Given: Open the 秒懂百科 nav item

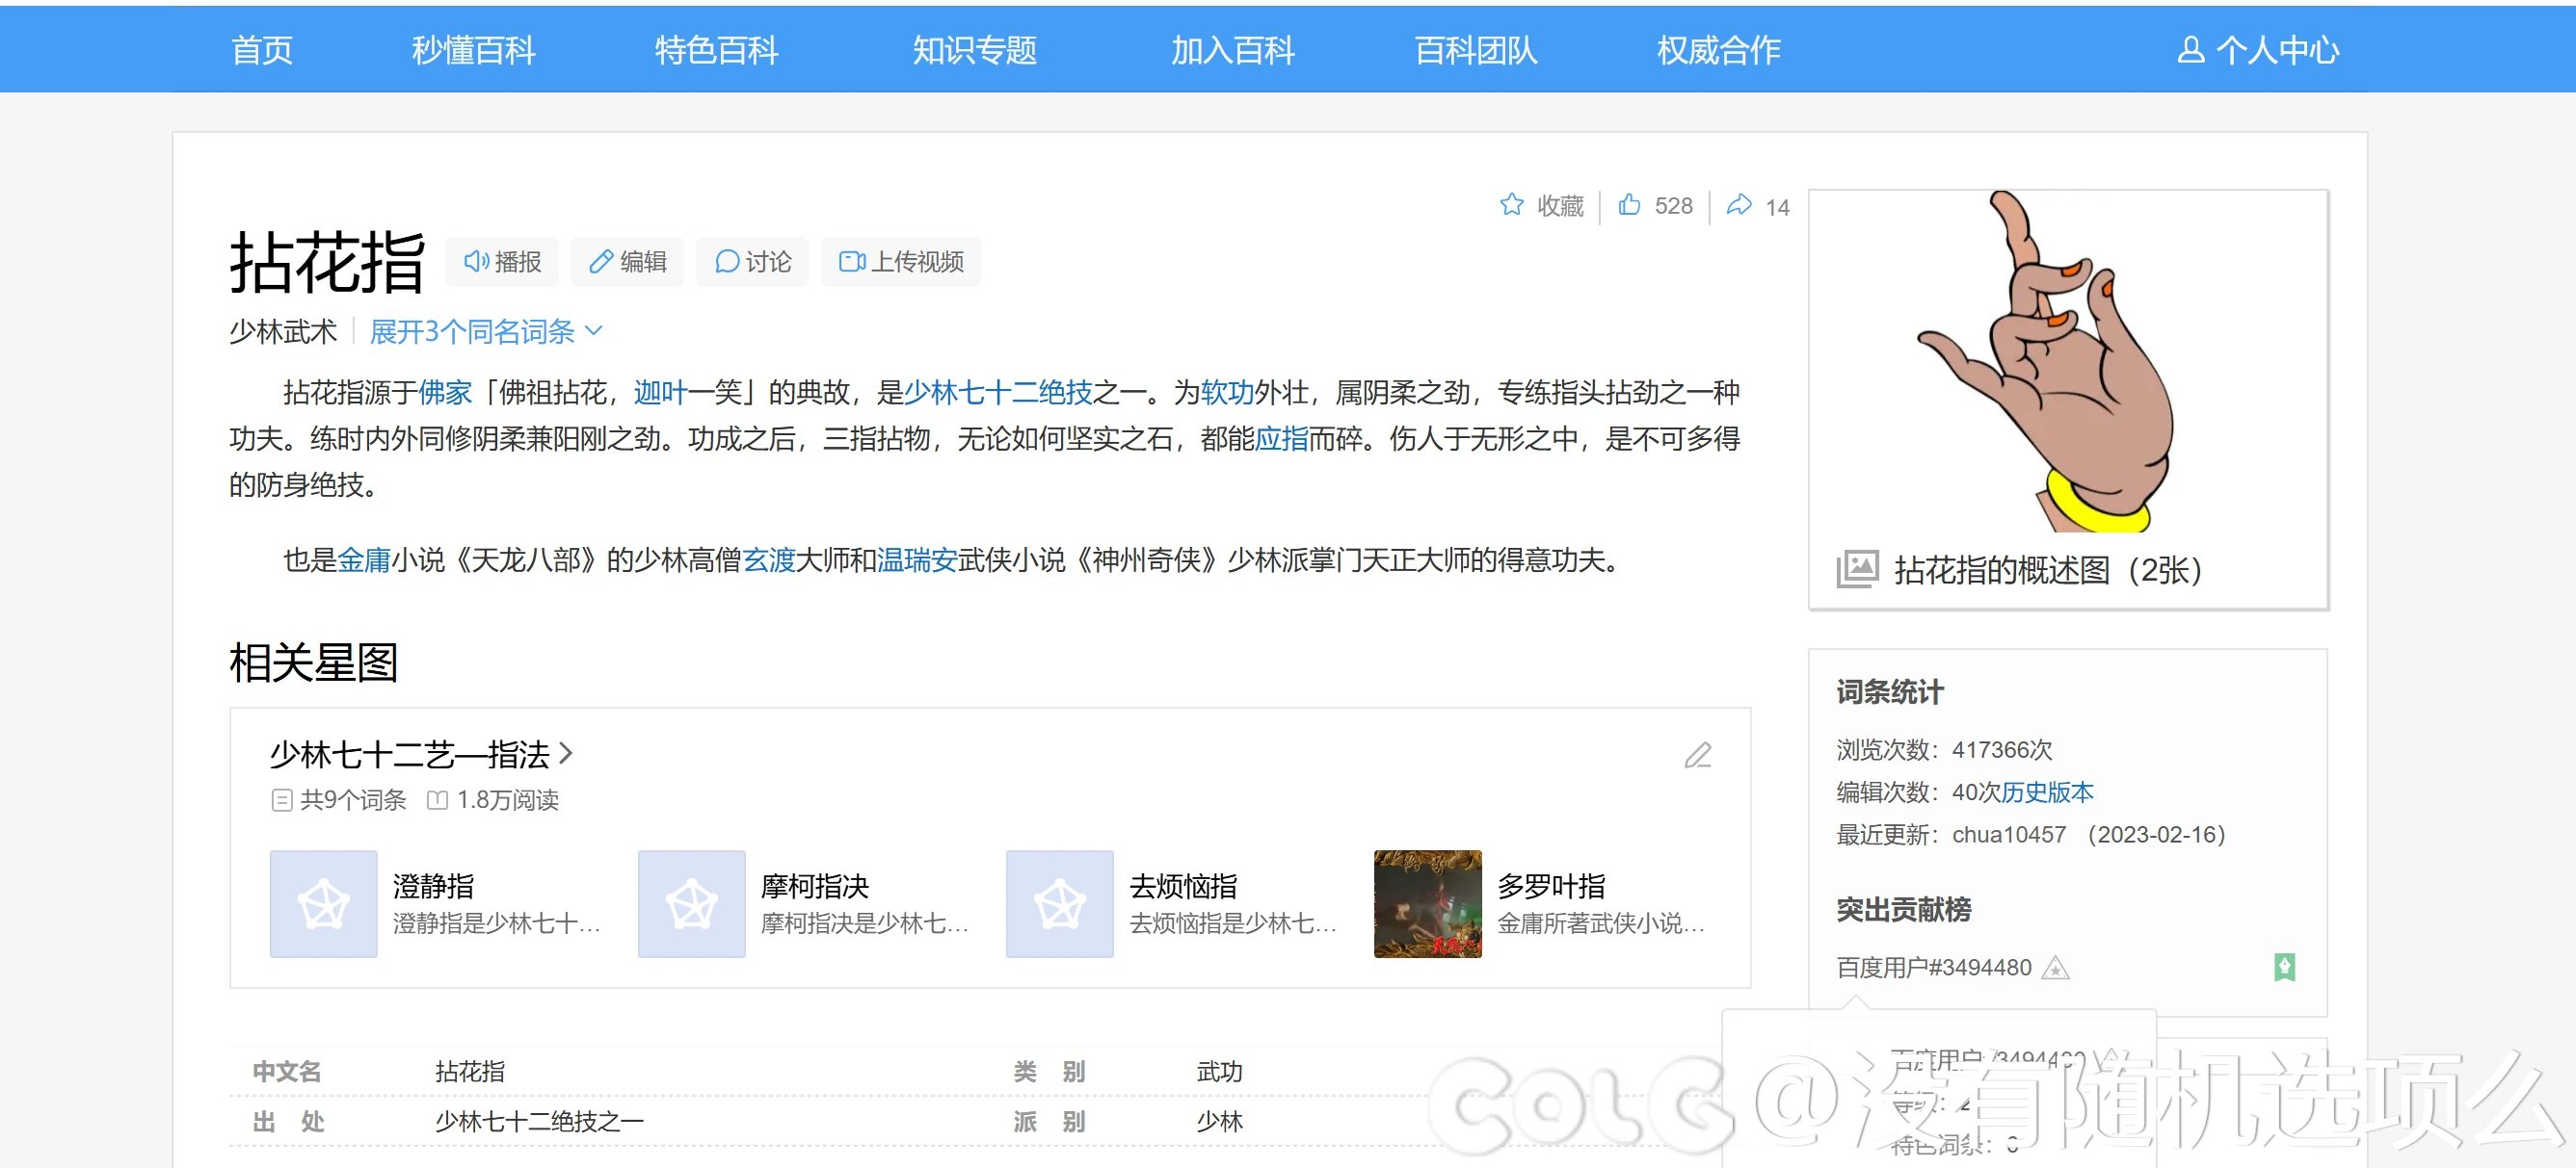Looking at the screenshot, I should (474, 50).
